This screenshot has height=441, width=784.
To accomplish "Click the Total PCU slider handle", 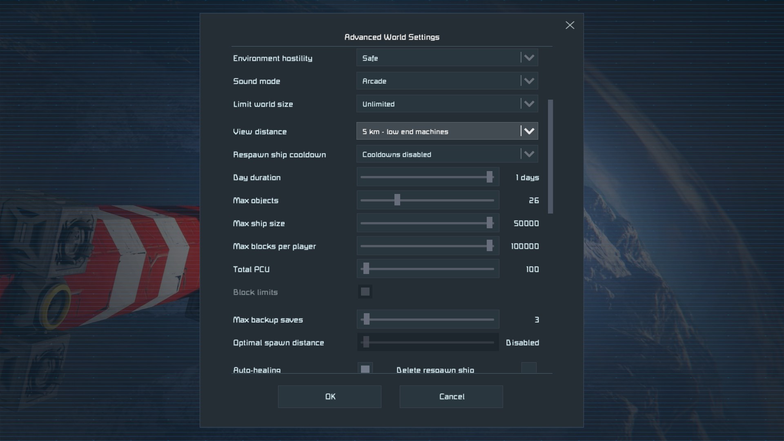I will (x=366, y=269).
